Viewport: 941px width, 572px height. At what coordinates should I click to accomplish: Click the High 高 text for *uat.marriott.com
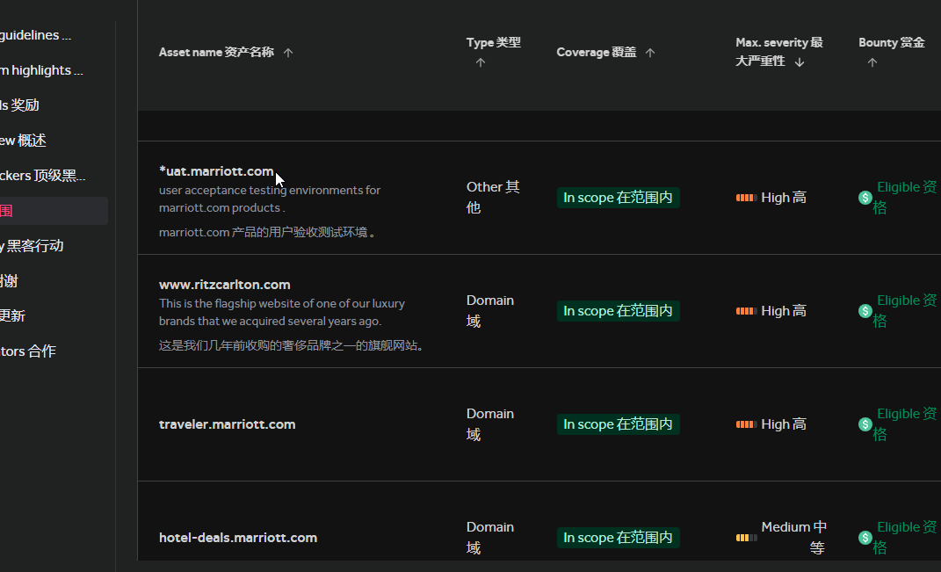(x=784, y=198)
